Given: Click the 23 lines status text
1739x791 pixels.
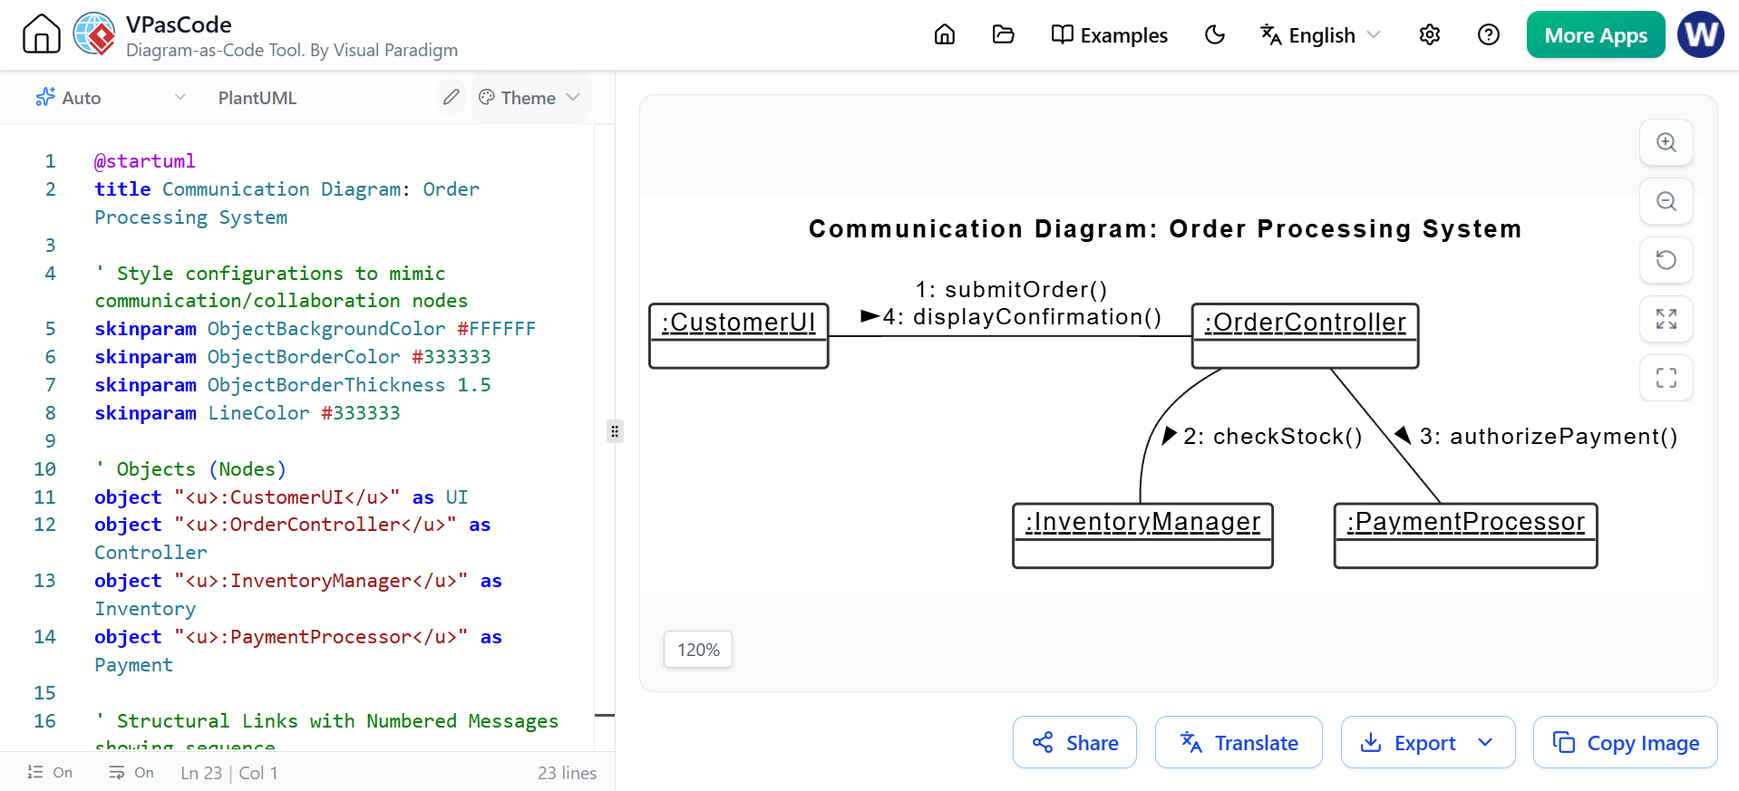Looking at the screenshot, I should coord(567,773).
